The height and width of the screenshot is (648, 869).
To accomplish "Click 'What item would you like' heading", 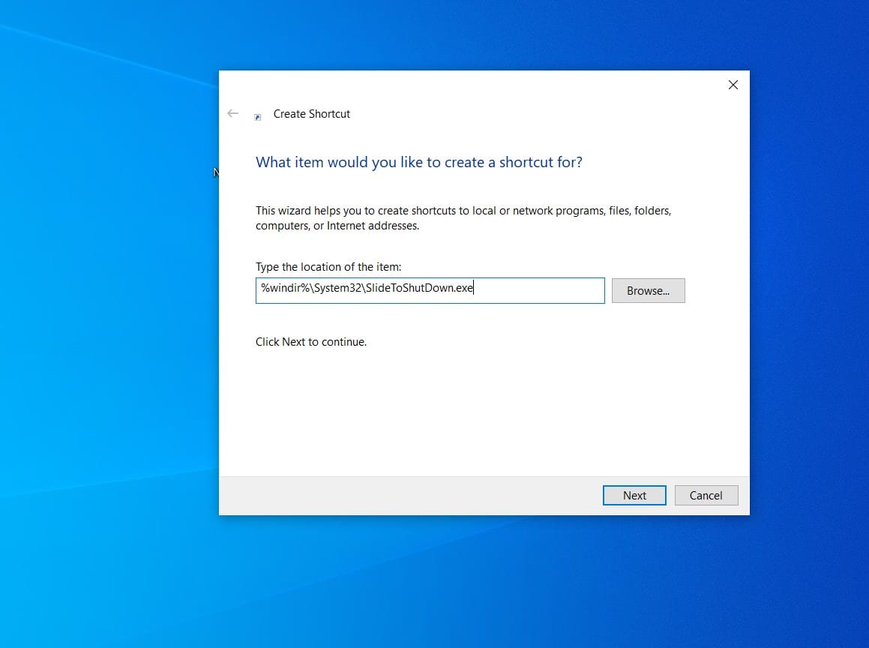I will [419, 162].
